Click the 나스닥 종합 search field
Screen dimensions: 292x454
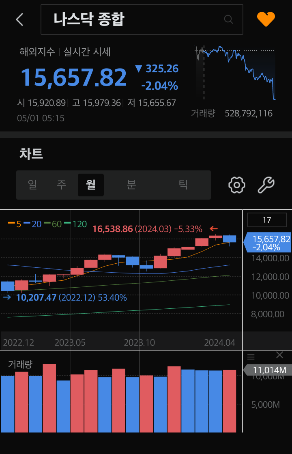[x=142, y=19]
